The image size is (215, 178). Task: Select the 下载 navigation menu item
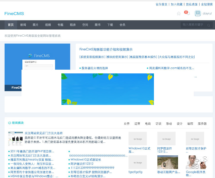[x=110, y=25]
